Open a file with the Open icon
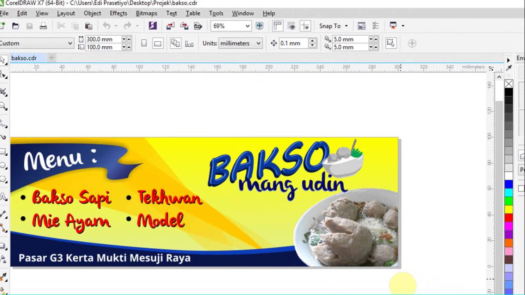The height and width of the screenshot is (295, 525). [16, 26]
